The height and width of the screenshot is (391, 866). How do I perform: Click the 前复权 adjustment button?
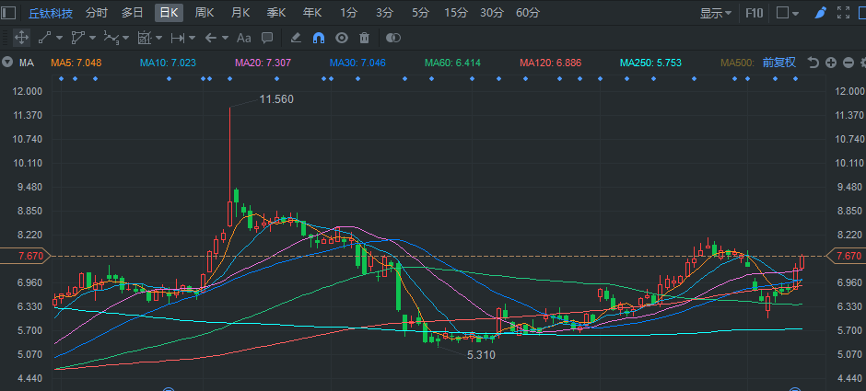click(x=779, y=63)
